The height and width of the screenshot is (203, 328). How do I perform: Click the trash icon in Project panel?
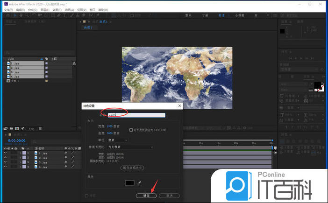pyautogui.click(x=40, y=128)
